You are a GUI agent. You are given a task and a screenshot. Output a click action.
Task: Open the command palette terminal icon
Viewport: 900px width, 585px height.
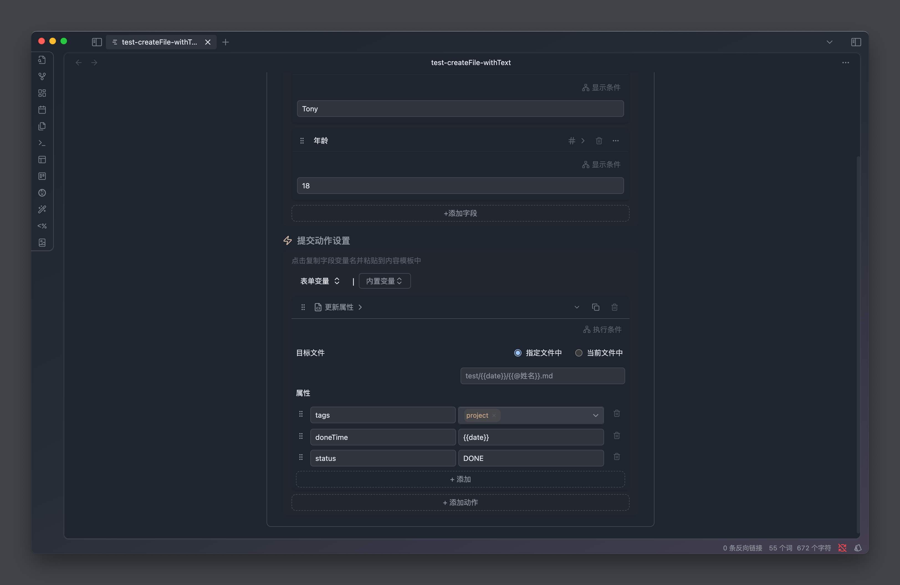click(42, 143)
